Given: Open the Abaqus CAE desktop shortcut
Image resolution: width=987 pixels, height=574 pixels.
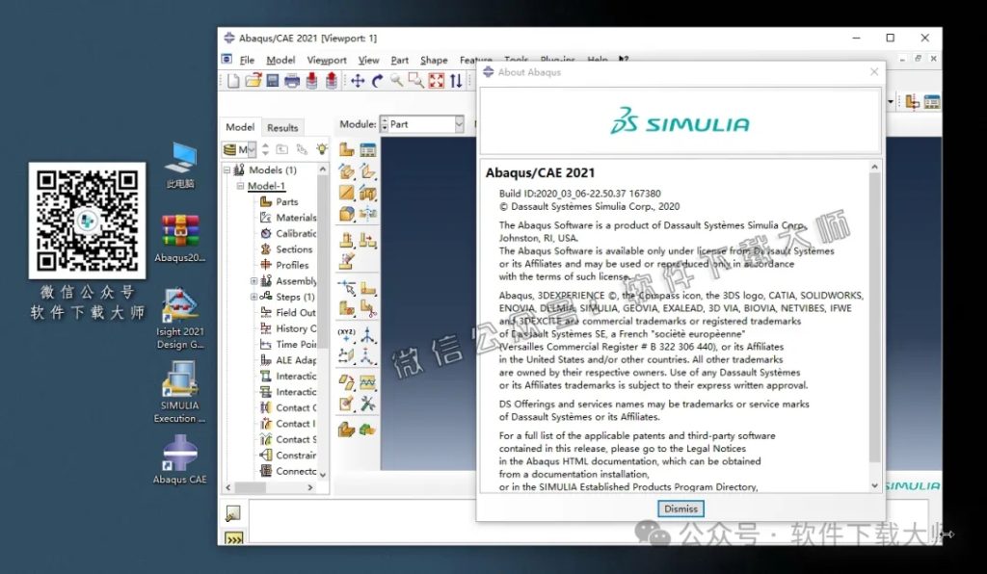Looking at the screenshot, I should [179, 453].
